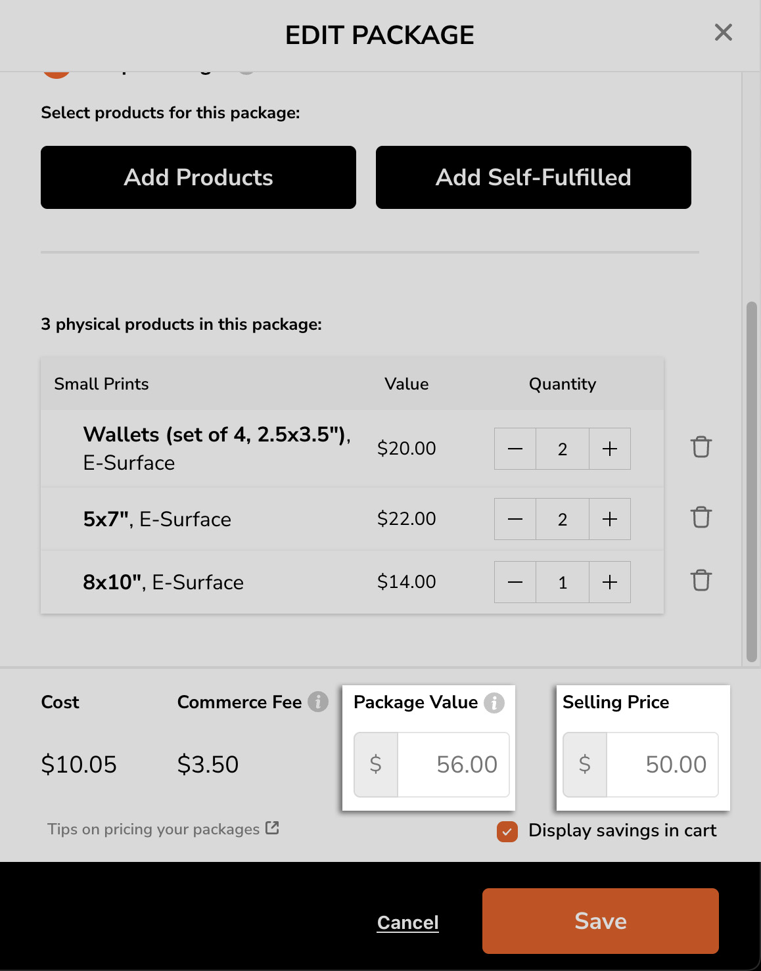Image resolution: width=761 pixels, height=971 pixels.
Task: Click the Add Products button
Action: [x=198, y=177]
